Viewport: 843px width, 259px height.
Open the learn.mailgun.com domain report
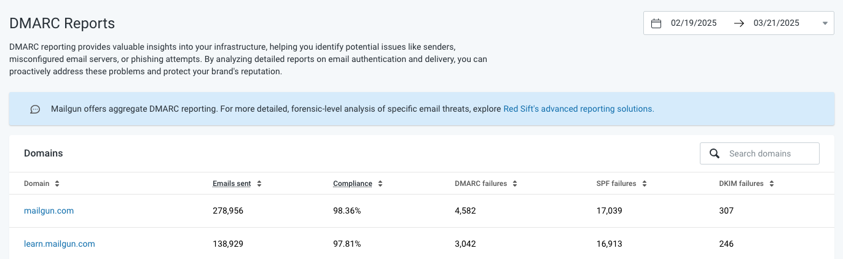[x=60, y=244]
